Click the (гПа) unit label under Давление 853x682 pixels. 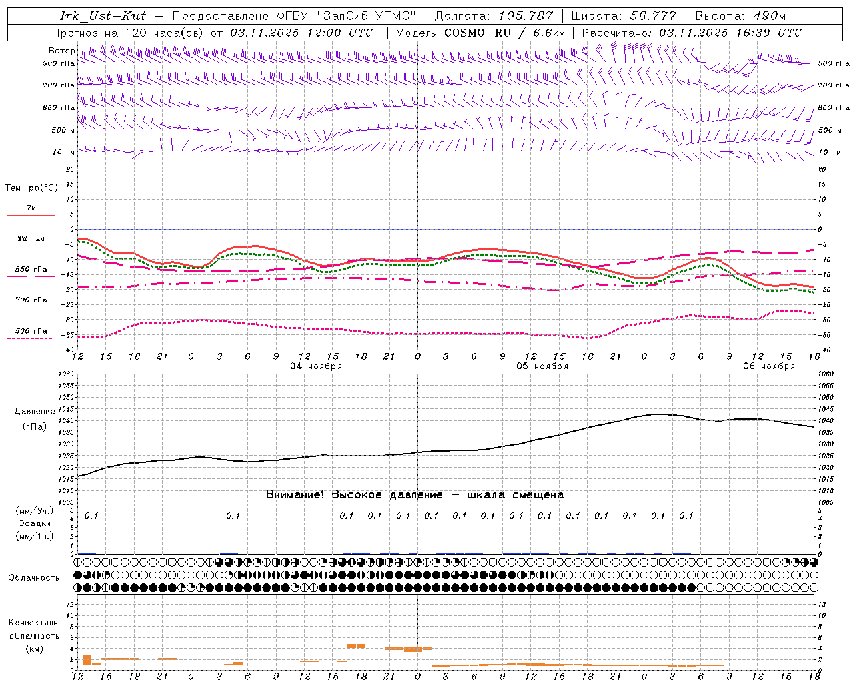pos(34,427)
